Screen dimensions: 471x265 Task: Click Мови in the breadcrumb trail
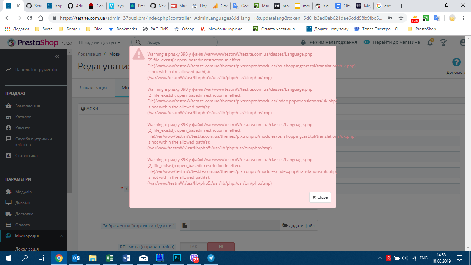[x=115, y=54]
